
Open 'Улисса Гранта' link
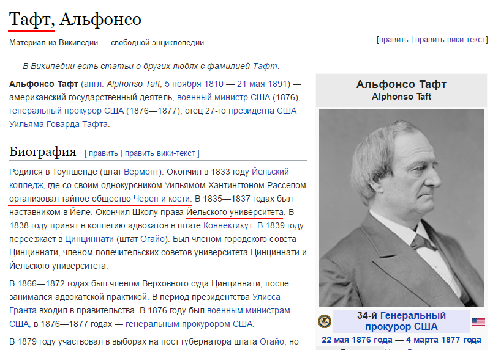[x=266, y=297]
